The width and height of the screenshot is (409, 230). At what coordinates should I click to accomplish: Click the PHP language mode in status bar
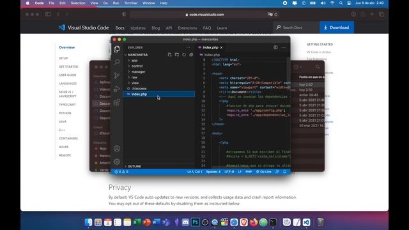click(249, 172)
